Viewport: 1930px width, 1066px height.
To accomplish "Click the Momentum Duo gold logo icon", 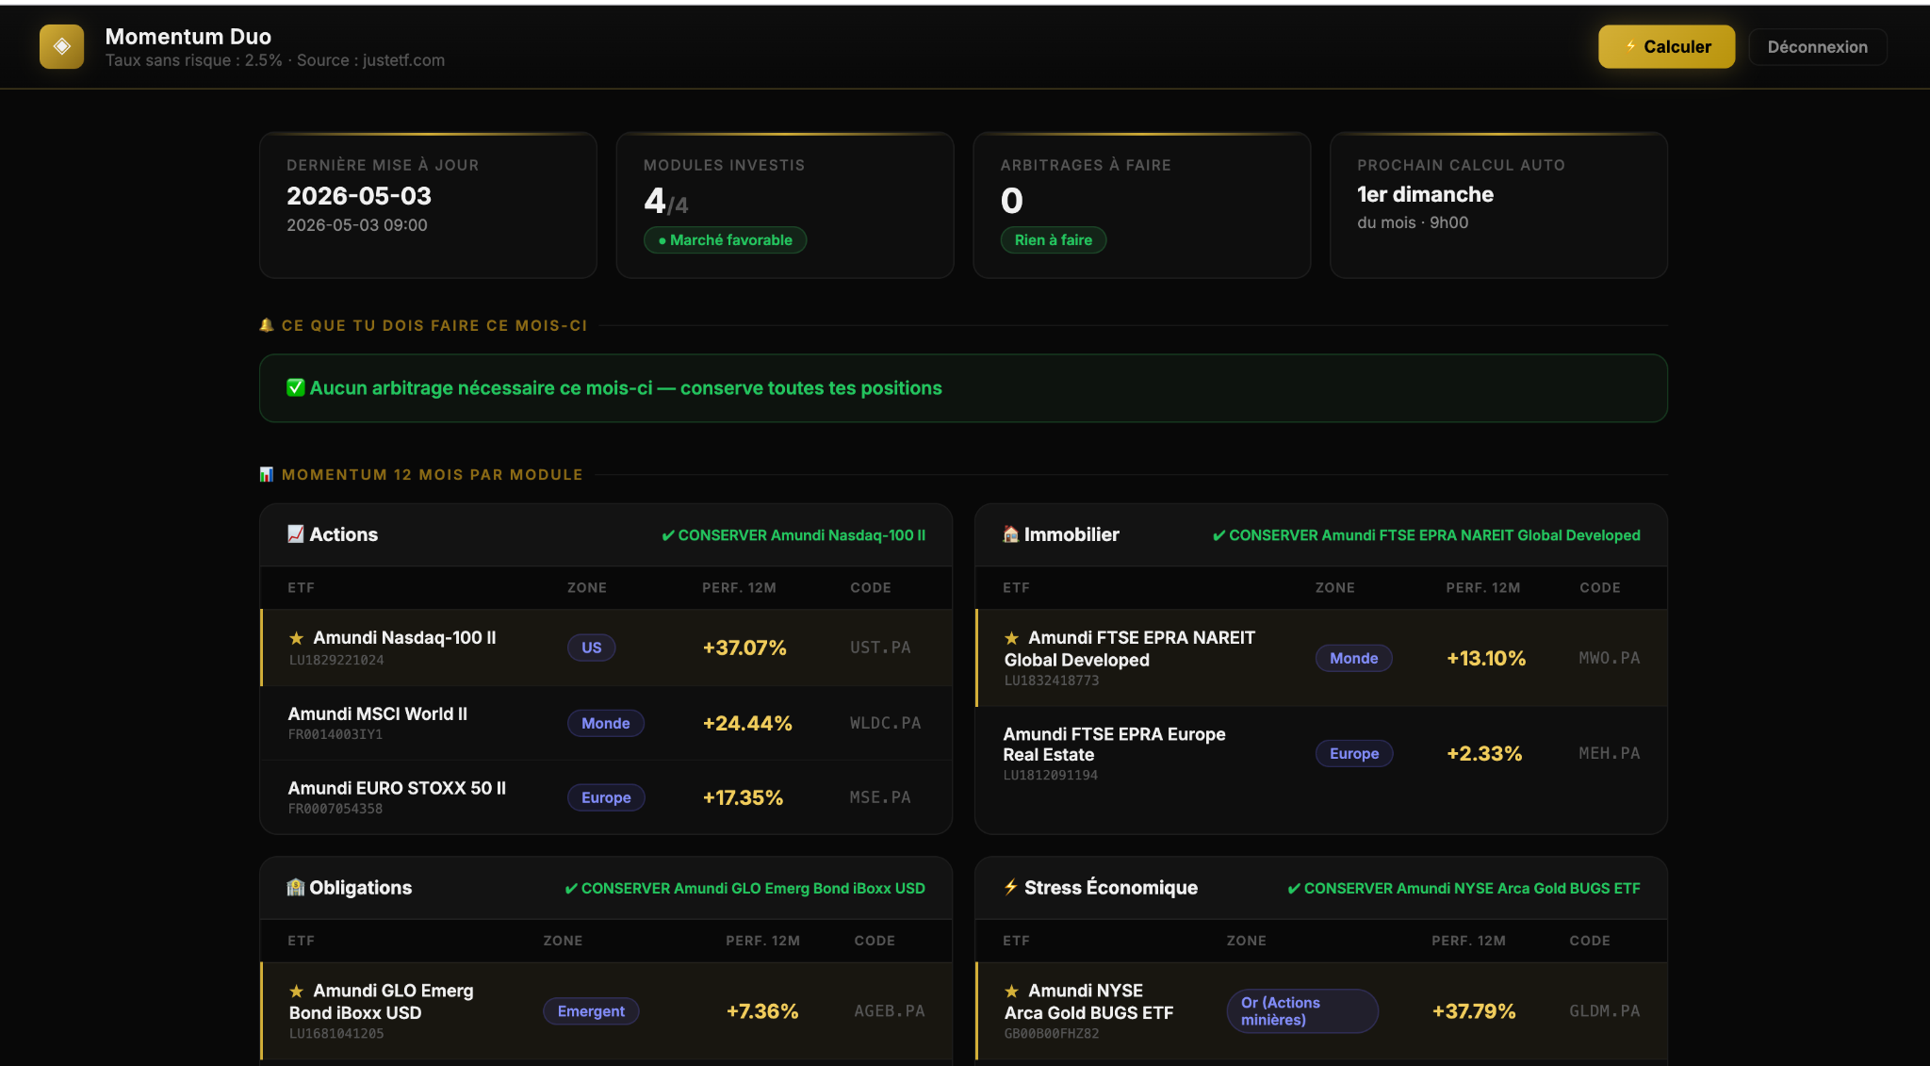I will pyautogui.click(x=61, y=46).
